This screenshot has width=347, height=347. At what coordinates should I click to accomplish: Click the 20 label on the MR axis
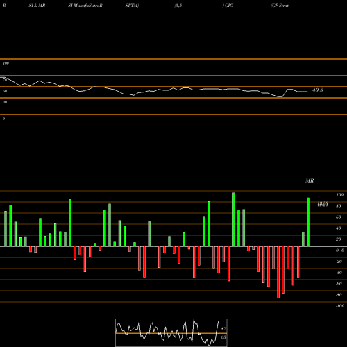point(339,239)
